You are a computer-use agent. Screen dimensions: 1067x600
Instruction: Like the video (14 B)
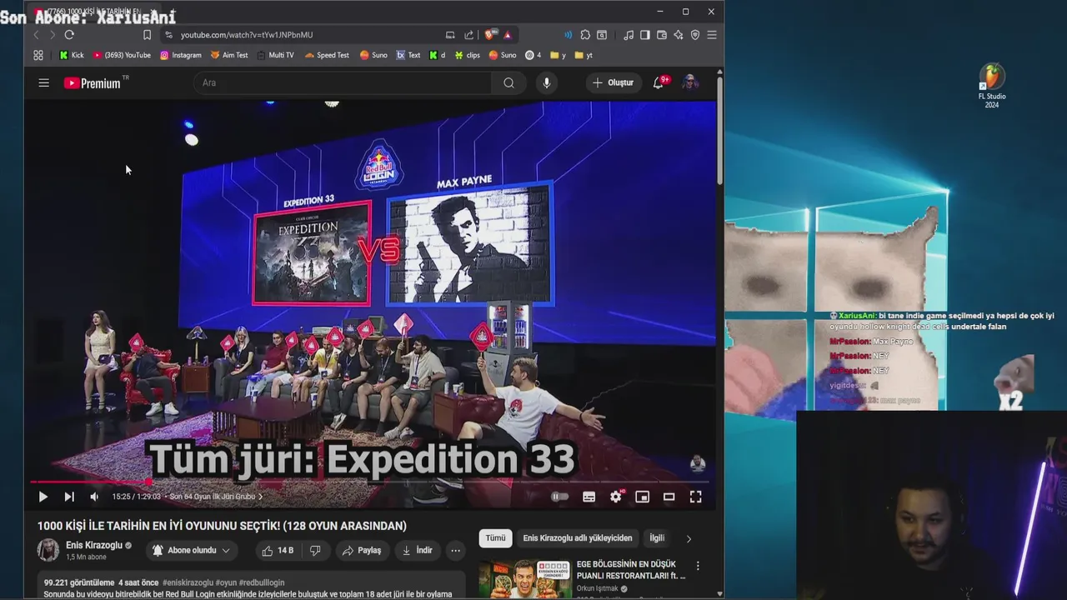278,550
